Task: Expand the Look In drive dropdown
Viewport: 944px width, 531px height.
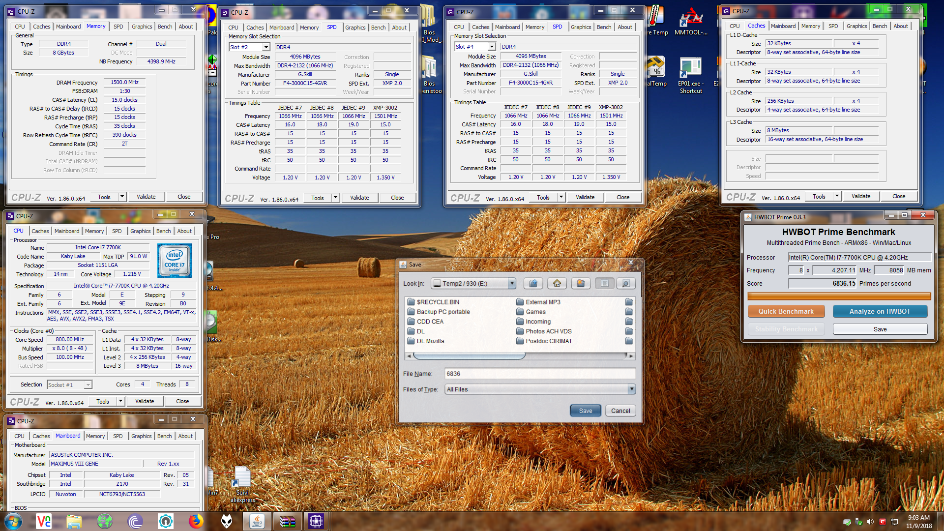Action: [512, 284]
